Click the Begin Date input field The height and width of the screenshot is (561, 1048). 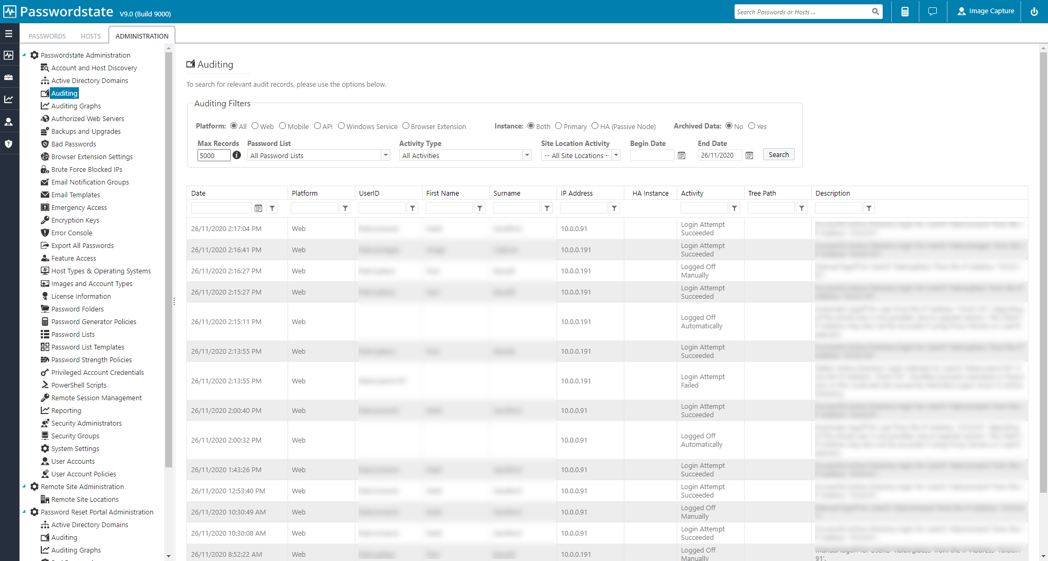click(x=652, y=155)
